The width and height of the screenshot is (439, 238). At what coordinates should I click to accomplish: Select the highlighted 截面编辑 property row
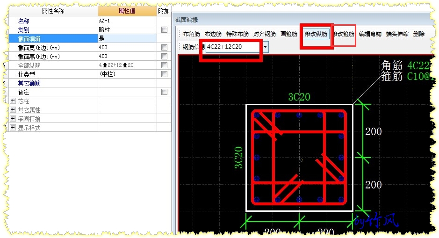(x=53, y=39)
